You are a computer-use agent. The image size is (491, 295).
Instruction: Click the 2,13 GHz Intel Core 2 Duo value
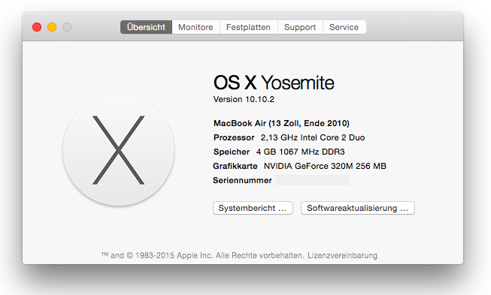313,138
